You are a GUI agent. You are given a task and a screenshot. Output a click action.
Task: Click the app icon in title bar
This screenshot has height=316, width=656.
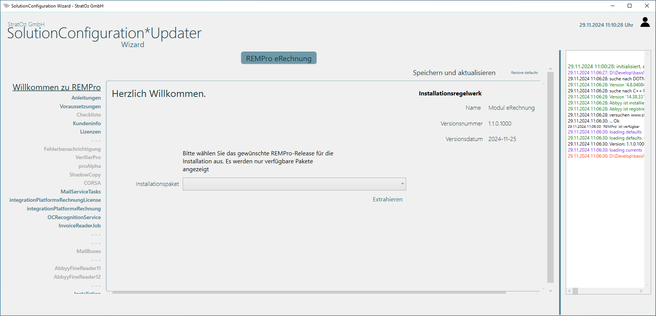pyautogui.click(x=6, y=6)
